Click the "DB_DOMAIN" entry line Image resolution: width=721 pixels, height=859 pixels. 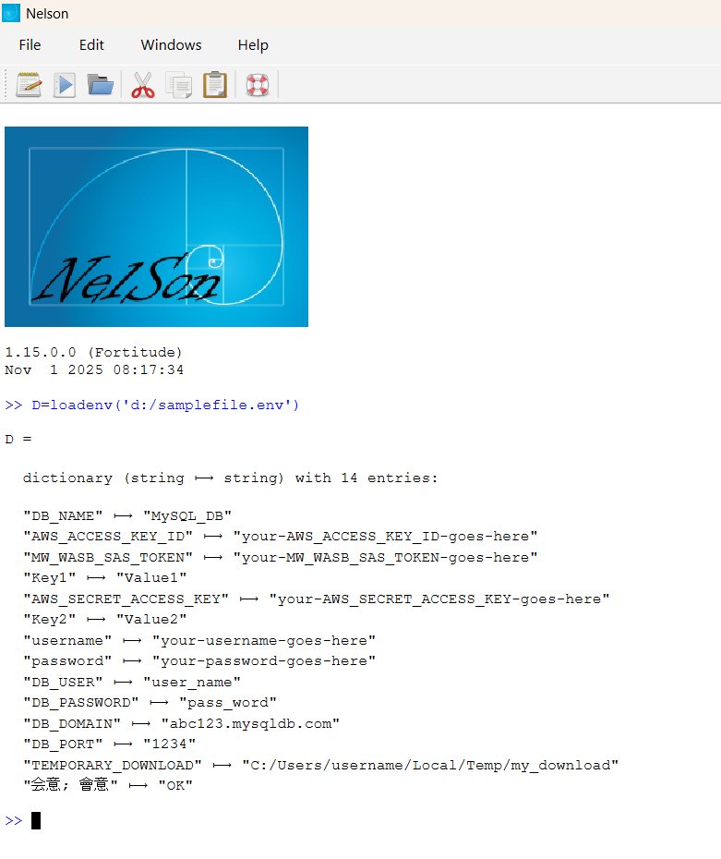coord(181,724)
